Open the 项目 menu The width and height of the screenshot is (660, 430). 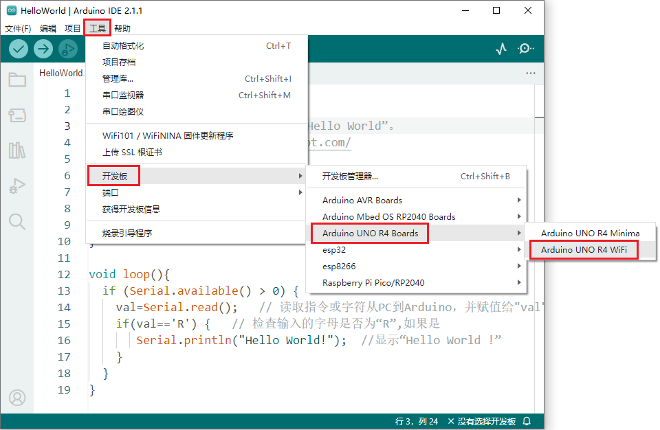(72, 29)
